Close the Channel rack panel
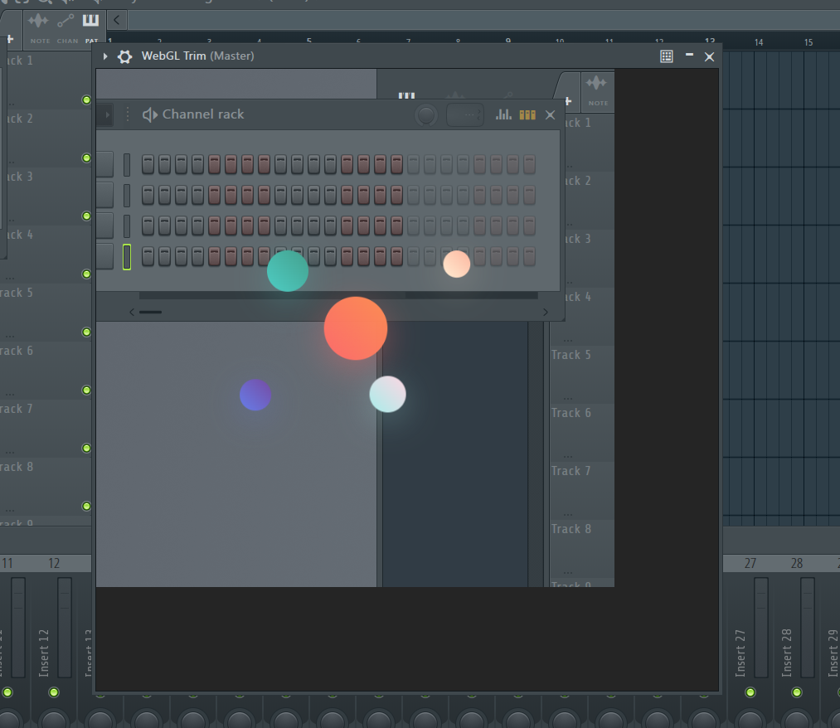Viewport: 840px width, 728px height. pyautogui.click(x=550, y=114)
